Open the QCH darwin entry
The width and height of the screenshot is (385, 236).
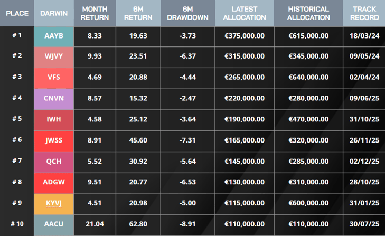[54, 162]
